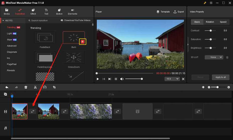
Task: Zoom out the timeline
Action: click(209, 87)
